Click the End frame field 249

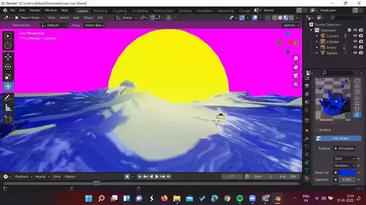(x=288, y=176)
